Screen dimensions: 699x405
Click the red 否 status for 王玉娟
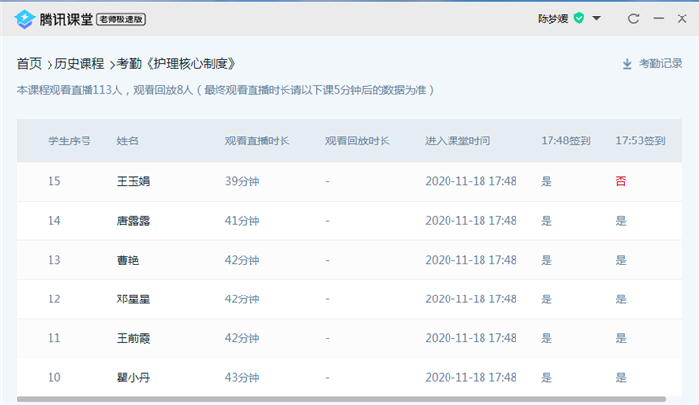coord(621,181)
